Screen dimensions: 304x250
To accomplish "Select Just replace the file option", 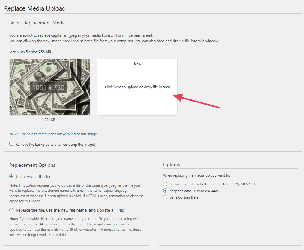I will coord(11,177).
